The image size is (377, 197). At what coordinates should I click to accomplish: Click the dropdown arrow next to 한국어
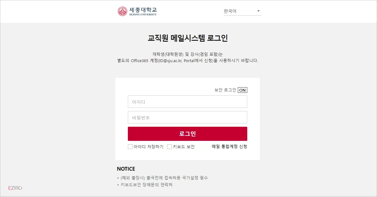258,11
